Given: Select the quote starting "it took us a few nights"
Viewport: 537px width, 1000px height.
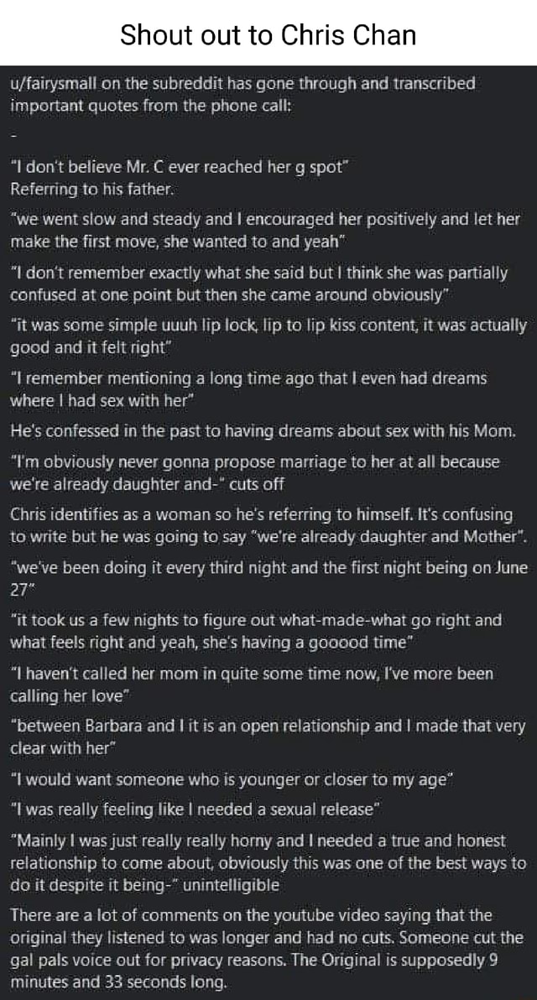Looking at the screenshot, I should [x=255, y=631].
